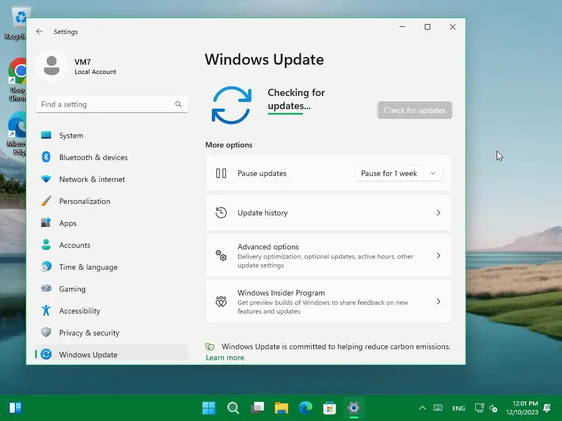Expand Advanced options with its chevron
The image size is (562, 421).
point(439,255)
